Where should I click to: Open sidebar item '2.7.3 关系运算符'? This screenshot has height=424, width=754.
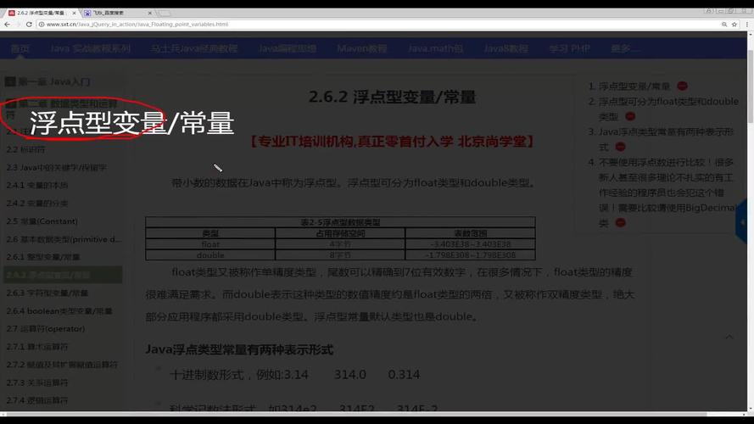point(37,382)
